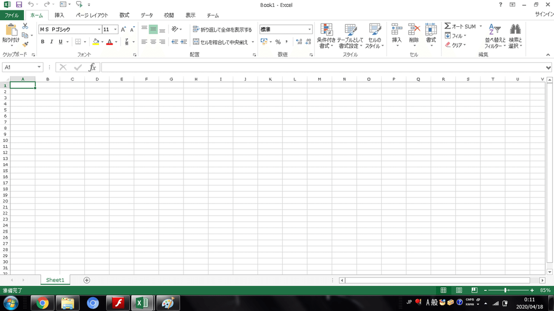Decrease font size with small A

click(x=132, y=29)
